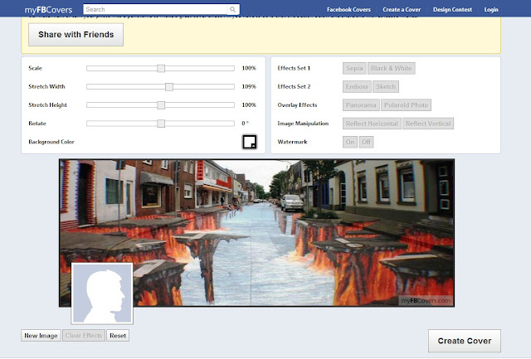
Task: Click the myFBCovers logo
Action: pyautogui.click(x=48, y=10)
